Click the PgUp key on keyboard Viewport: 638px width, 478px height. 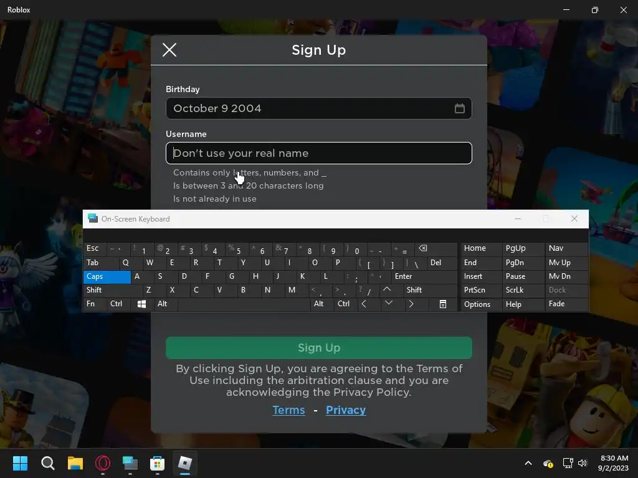[x=523, y=249]
